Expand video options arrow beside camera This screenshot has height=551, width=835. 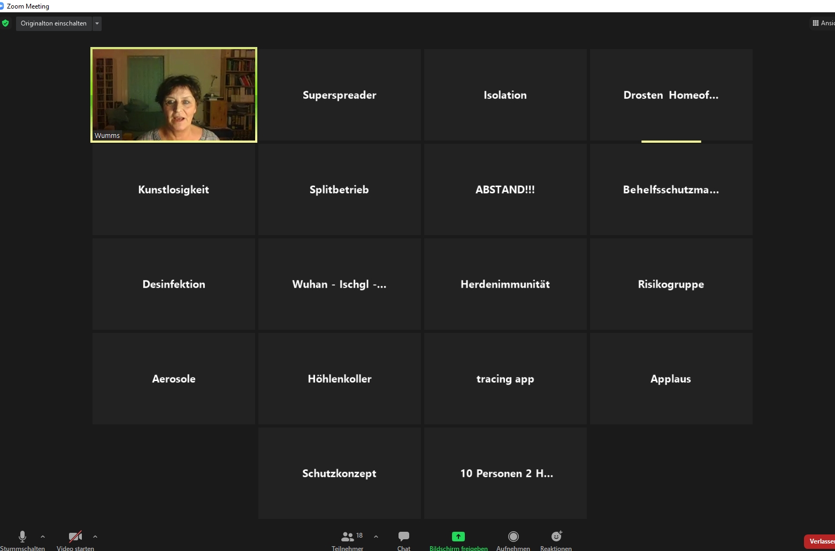pos(95,537)
